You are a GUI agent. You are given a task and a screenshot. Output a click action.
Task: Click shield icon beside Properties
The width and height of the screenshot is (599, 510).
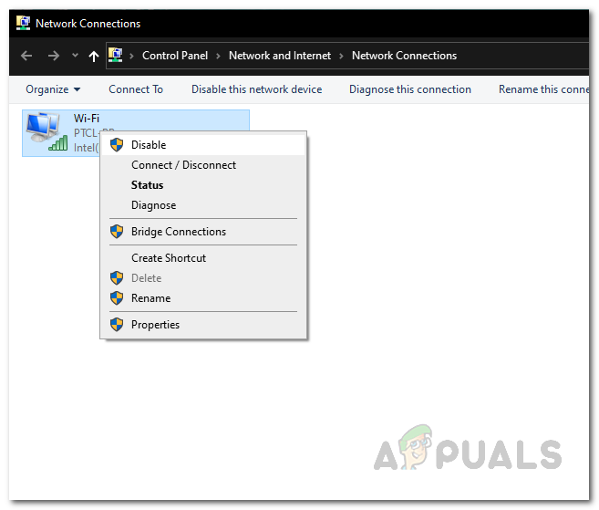click(x=117, y=325)
